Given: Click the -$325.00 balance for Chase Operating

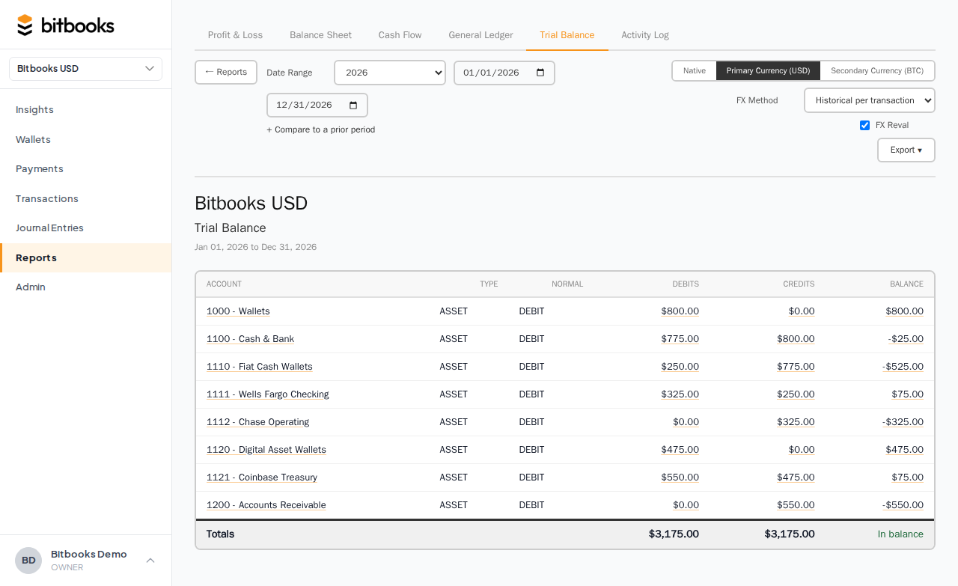Looking at the screenshot, I should 903,422.
